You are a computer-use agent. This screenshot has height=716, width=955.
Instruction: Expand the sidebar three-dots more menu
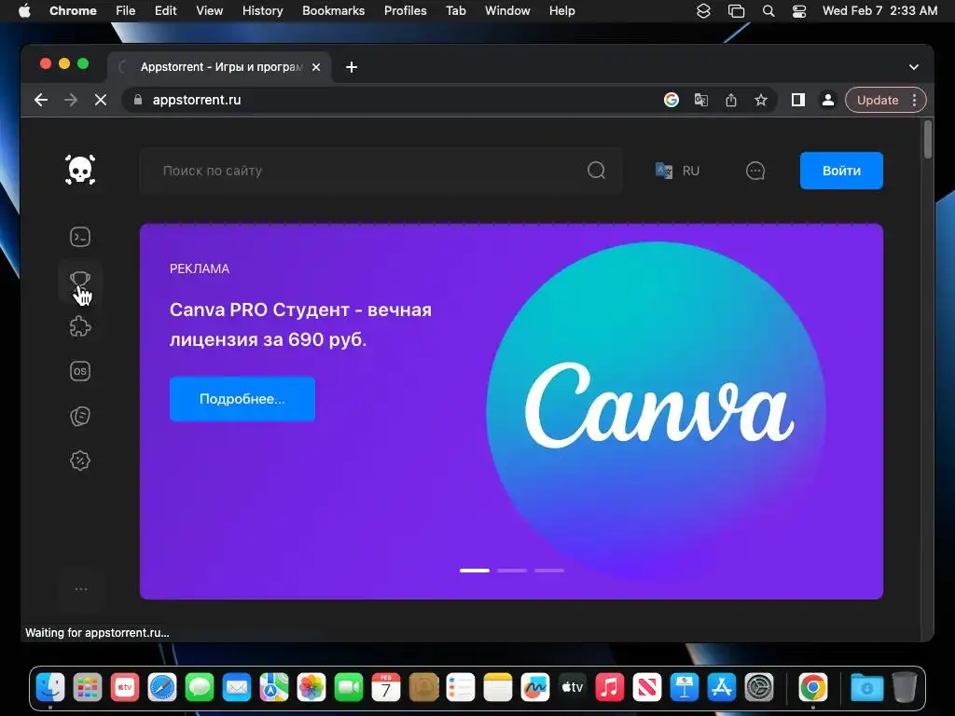click(81, 589)
